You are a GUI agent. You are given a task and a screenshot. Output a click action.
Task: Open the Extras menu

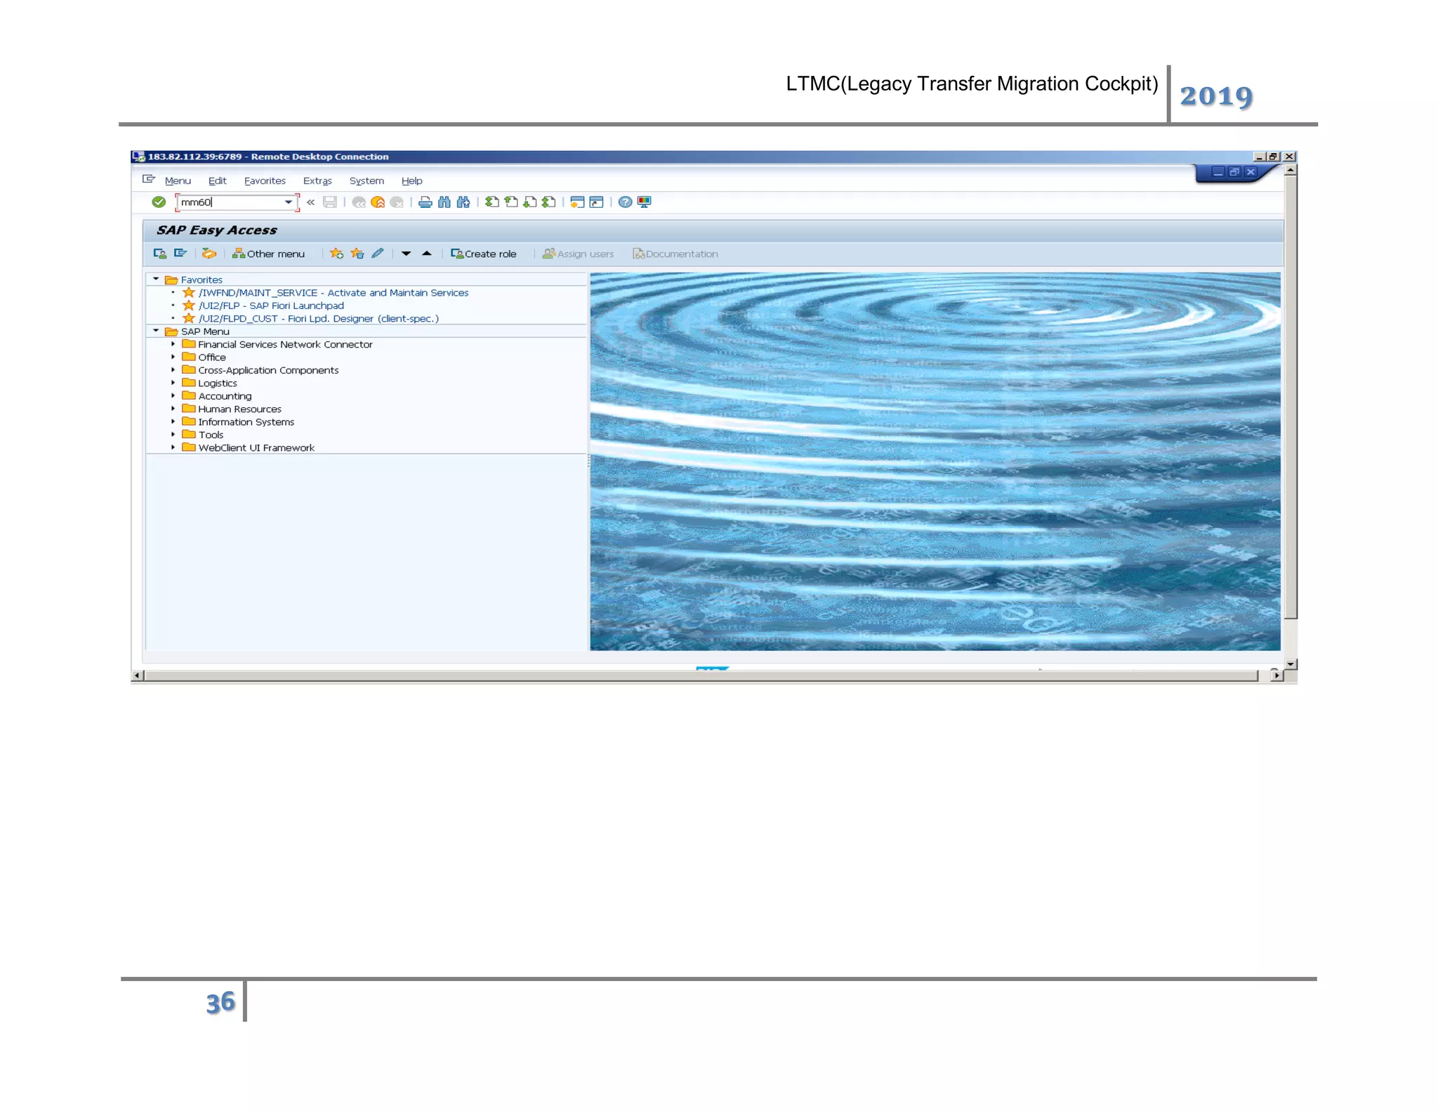(317, 180)
